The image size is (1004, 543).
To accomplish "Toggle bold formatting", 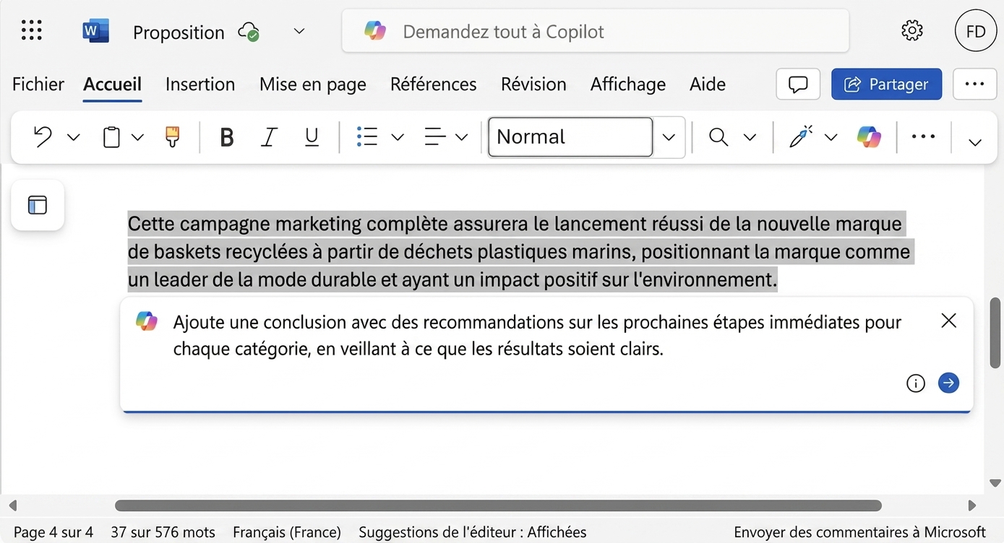I will pyautogui.click(x=226, y=136).
